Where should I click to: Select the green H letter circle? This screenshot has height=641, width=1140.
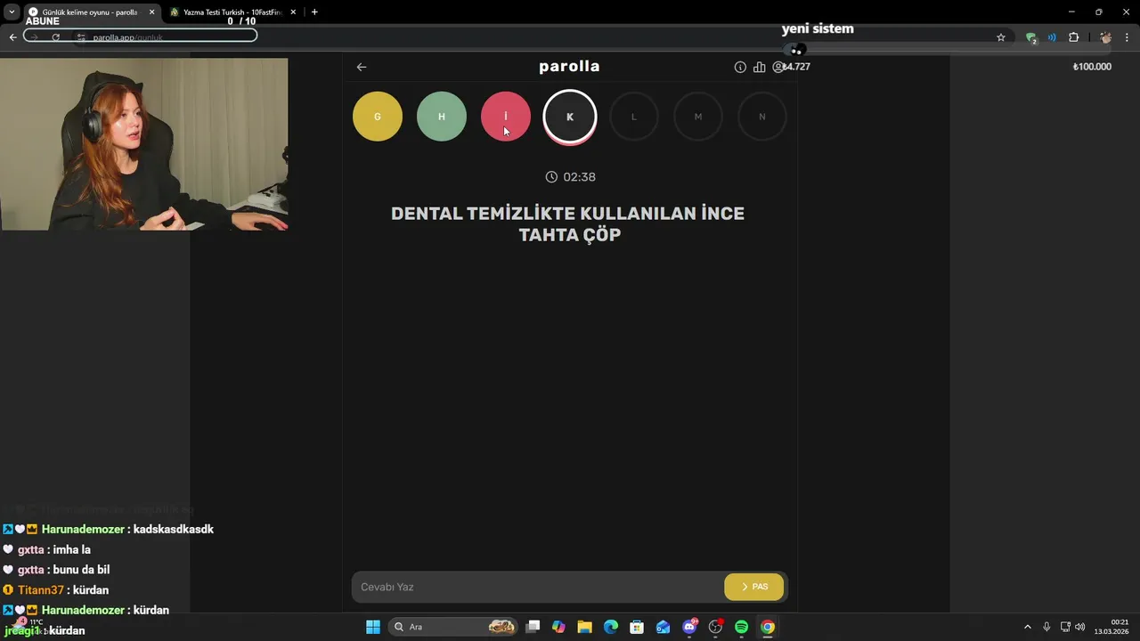442,117
